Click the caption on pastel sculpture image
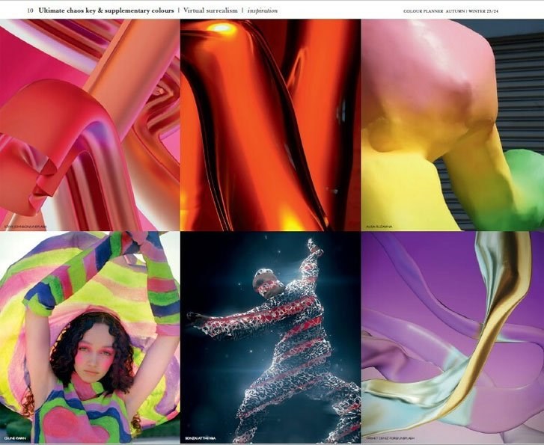544x445 pixels. [x=379, y=224]
